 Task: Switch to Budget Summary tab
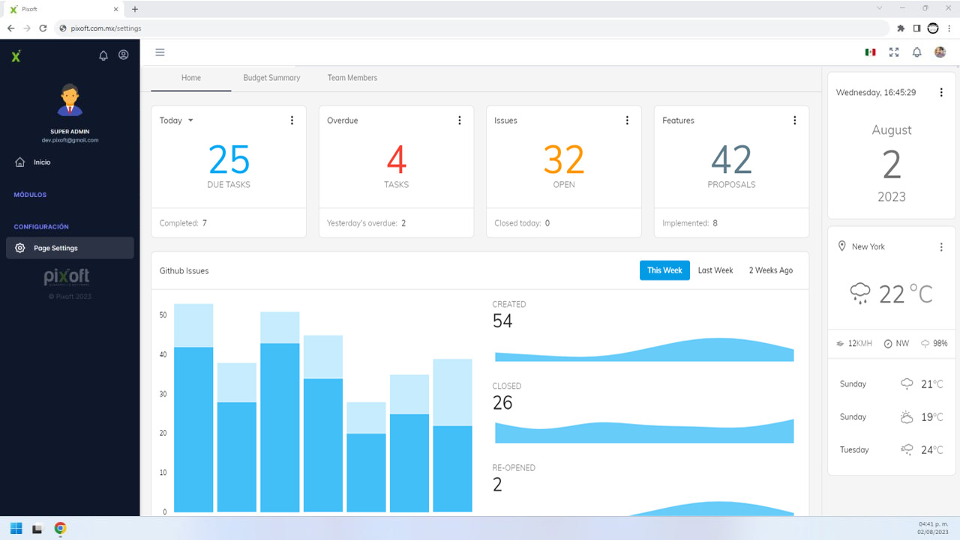(x=271, y=78)
